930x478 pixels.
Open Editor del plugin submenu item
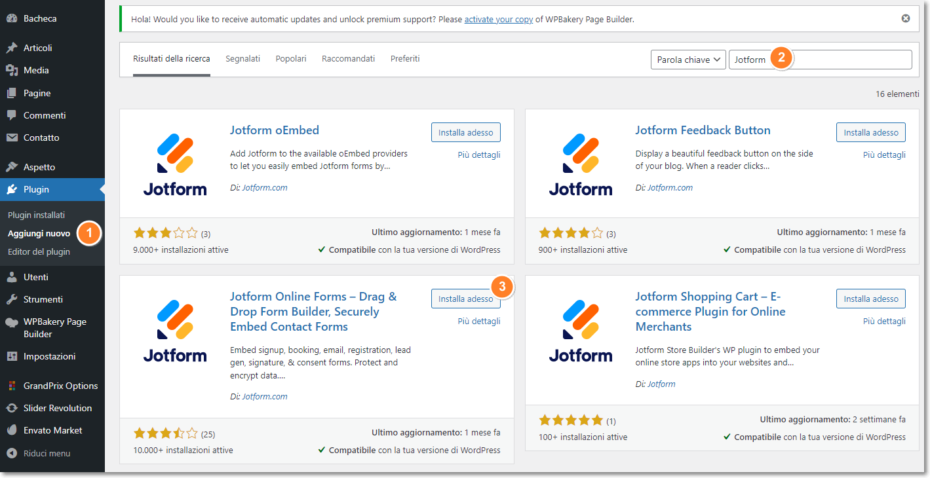pos(39,252)
